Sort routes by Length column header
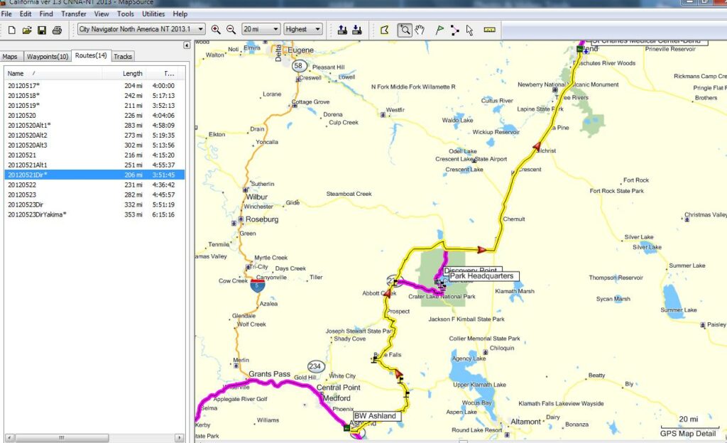Screen dimensions: 727x443 point(132,73)
